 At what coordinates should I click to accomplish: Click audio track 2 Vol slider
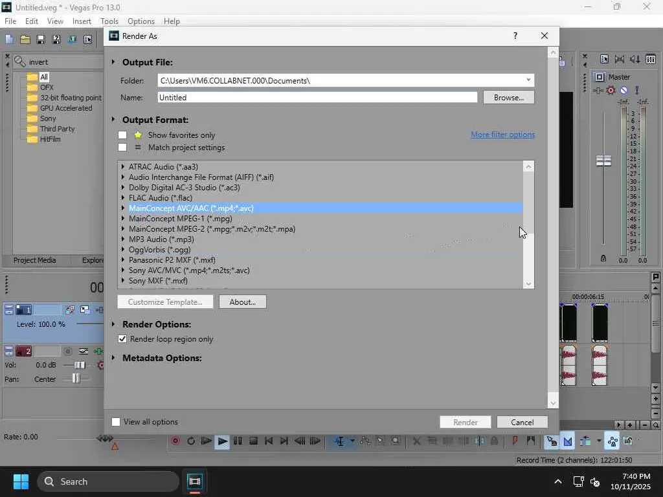[80, 365]
